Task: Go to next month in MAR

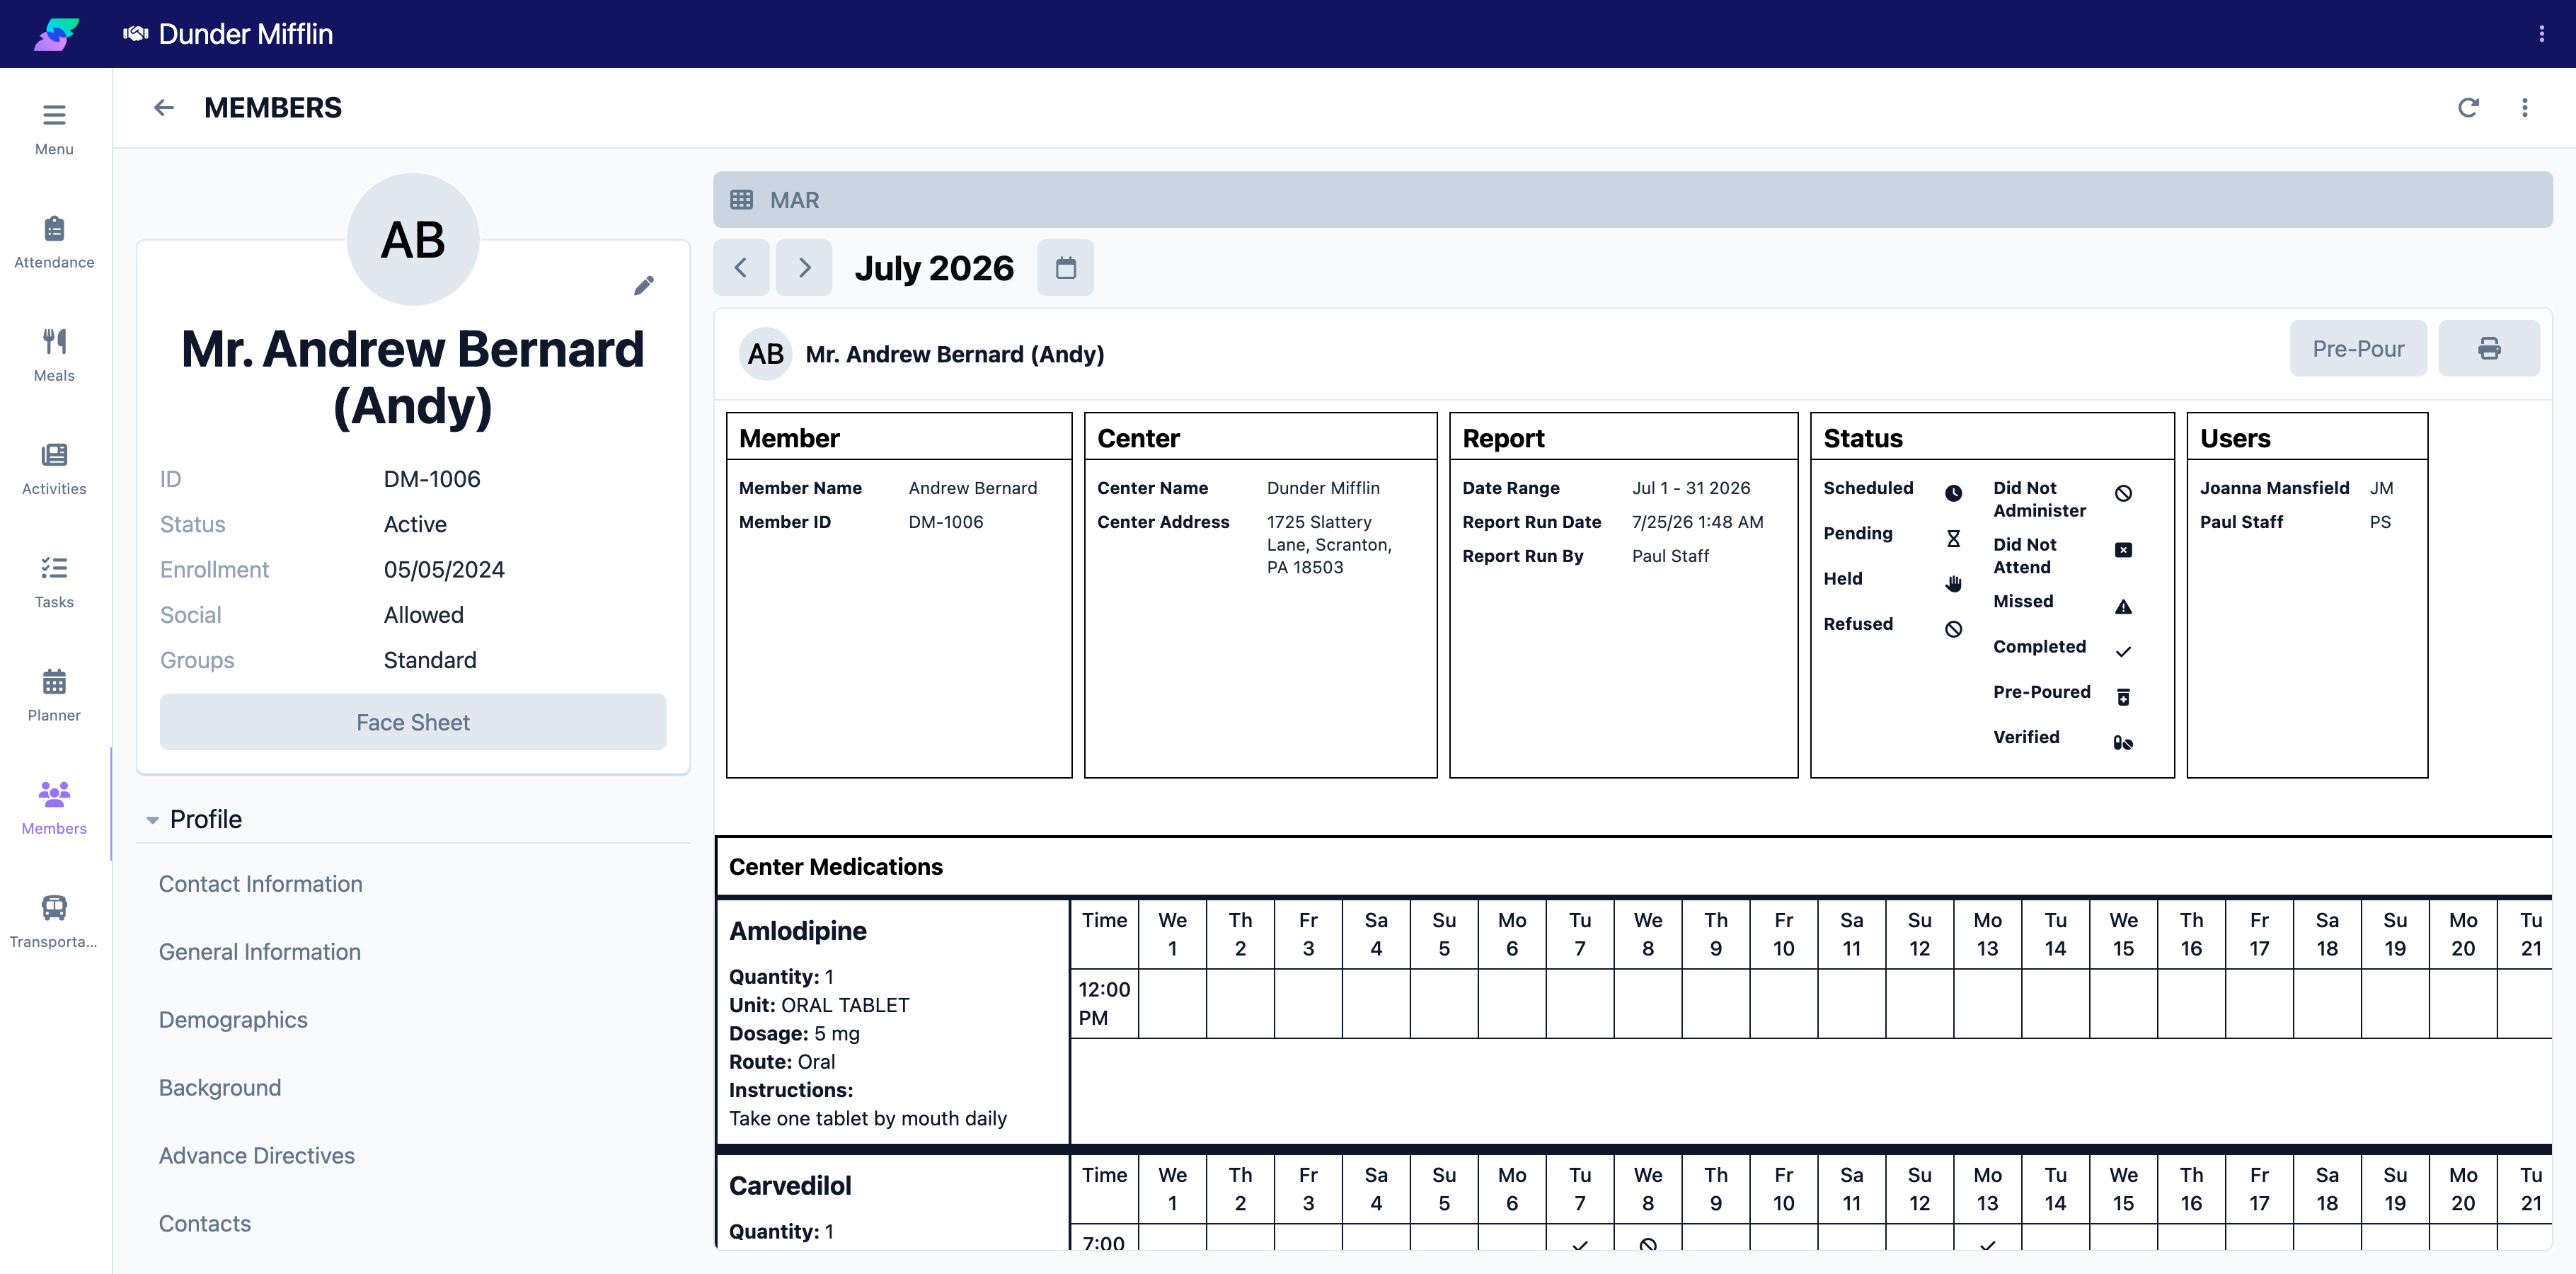Action: pyautogui.click(x=804, y=267)
